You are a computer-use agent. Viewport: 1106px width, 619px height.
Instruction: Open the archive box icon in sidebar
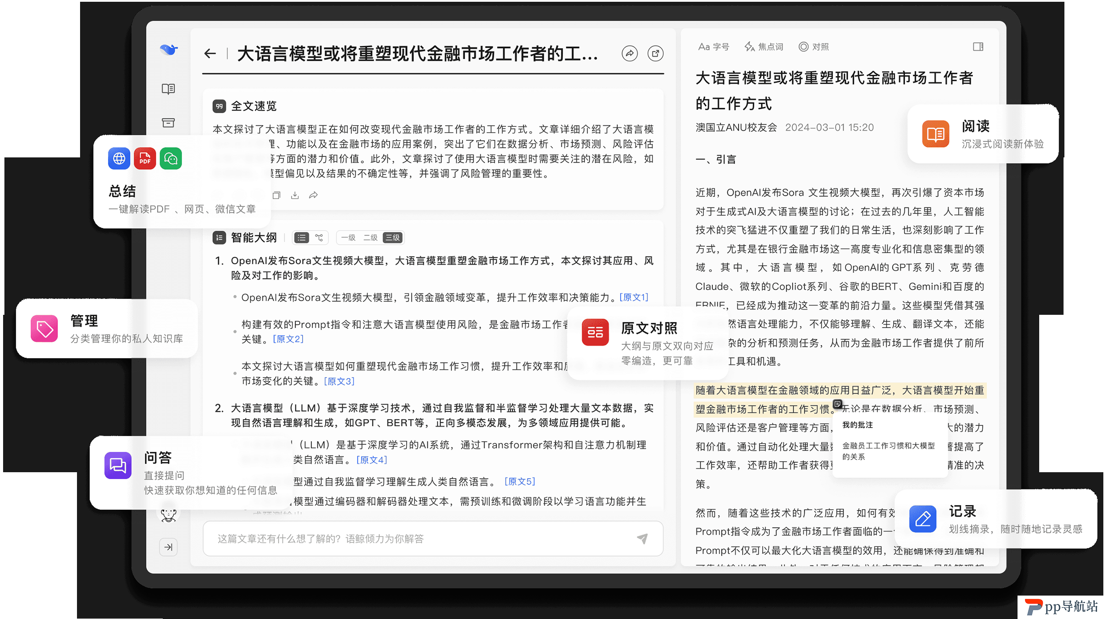click(168, 123)
